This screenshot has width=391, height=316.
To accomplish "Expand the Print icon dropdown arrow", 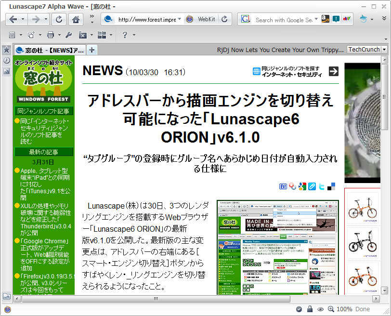I will tap(59, 35).
